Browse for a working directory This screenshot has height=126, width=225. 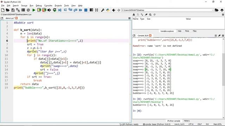click(217, 10)
